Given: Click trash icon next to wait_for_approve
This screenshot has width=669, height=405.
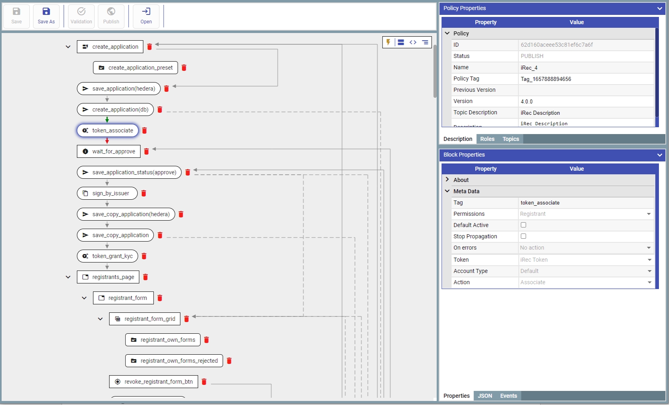Looking at the screenshot, I should point(147,151).
